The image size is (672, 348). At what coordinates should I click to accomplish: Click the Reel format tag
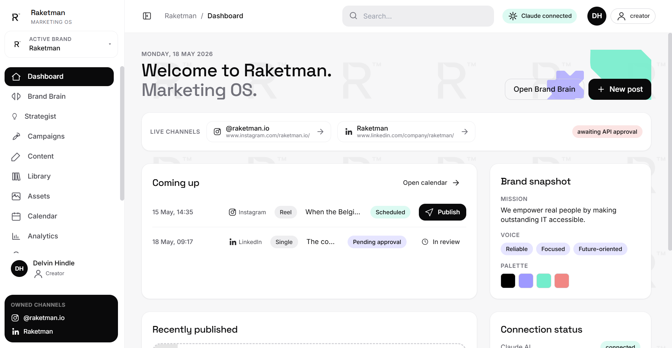285,212
